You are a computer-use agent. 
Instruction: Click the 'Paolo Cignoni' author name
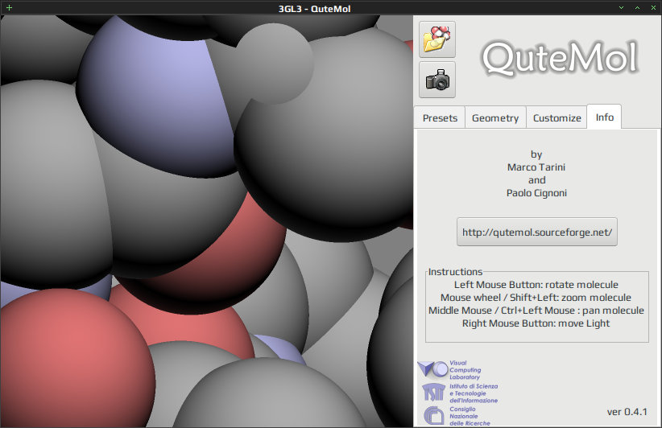pos(536,193)
